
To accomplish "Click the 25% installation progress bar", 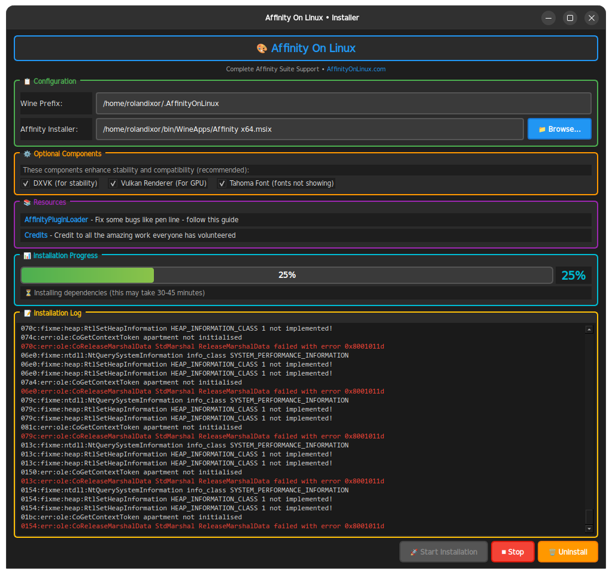I will [287, 275].
